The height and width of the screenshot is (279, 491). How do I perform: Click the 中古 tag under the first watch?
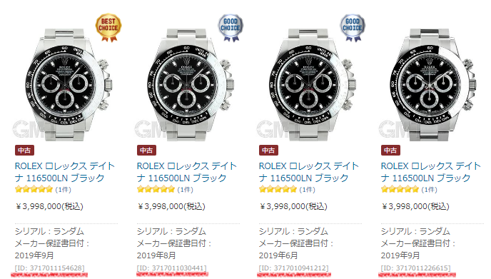(24, 151)
